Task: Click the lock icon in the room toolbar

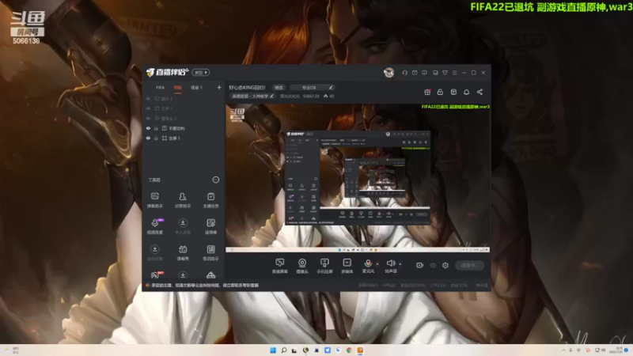Action: pyautogui.click(x=440, y=92)
